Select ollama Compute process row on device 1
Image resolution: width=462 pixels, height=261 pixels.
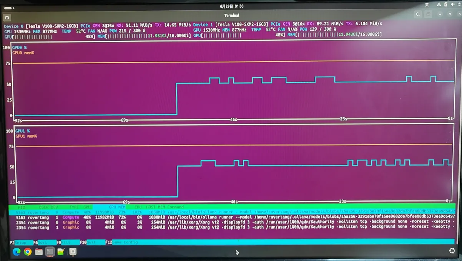232,217
